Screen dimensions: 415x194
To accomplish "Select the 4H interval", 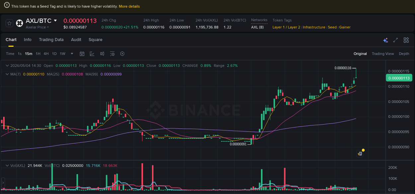I will [46, 54].
